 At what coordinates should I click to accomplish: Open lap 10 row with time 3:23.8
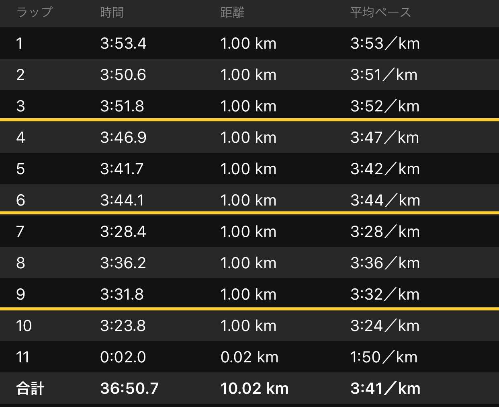pyautogui.click(x=249, y=325)
